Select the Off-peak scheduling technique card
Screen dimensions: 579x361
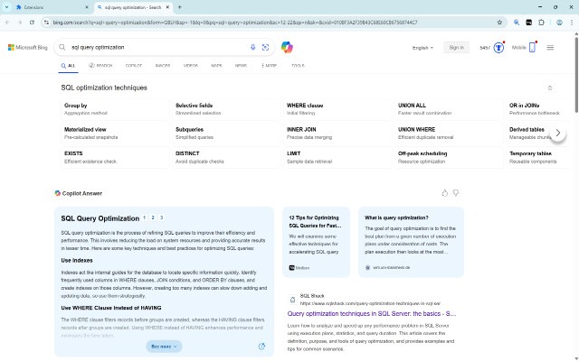pyautogui.click(x=449, y=157)
